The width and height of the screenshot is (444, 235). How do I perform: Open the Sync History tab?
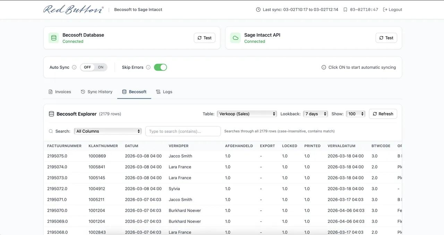96,92
